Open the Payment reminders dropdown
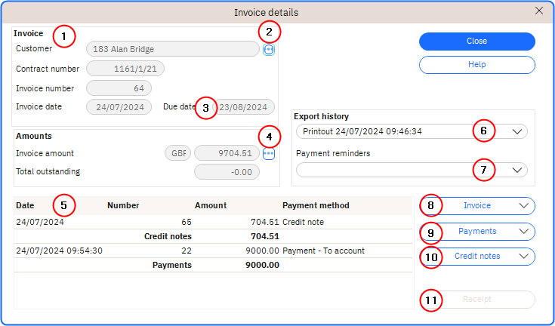555x326 pixels. click(x=517, y=171)
